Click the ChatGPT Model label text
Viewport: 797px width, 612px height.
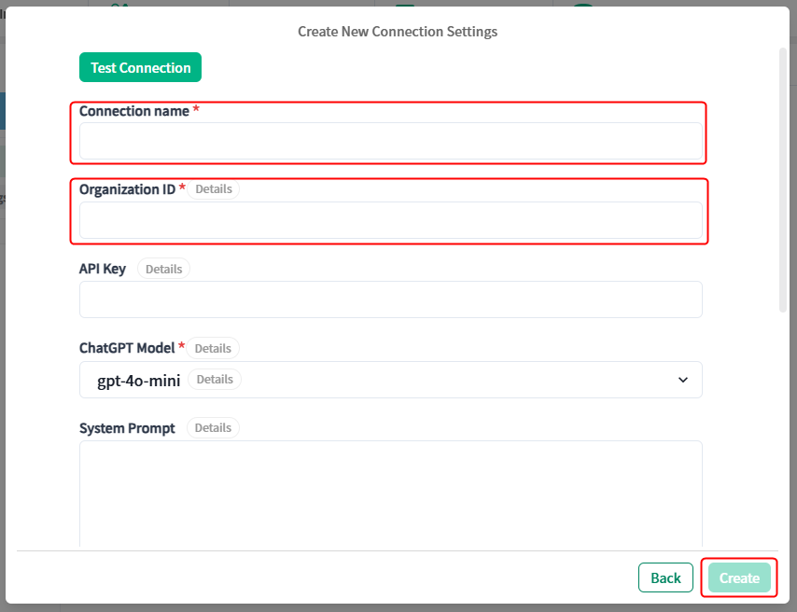[x=127, y=348]
